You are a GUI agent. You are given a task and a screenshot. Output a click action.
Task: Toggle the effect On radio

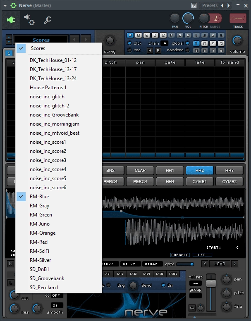click(163, 285)
